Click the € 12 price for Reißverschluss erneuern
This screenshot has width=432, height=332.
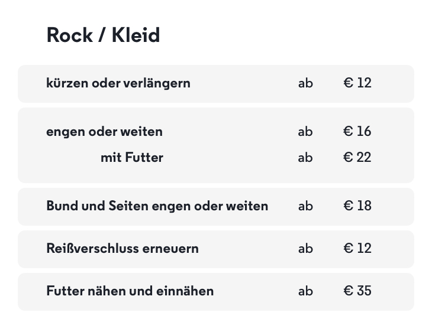point(357,249)
